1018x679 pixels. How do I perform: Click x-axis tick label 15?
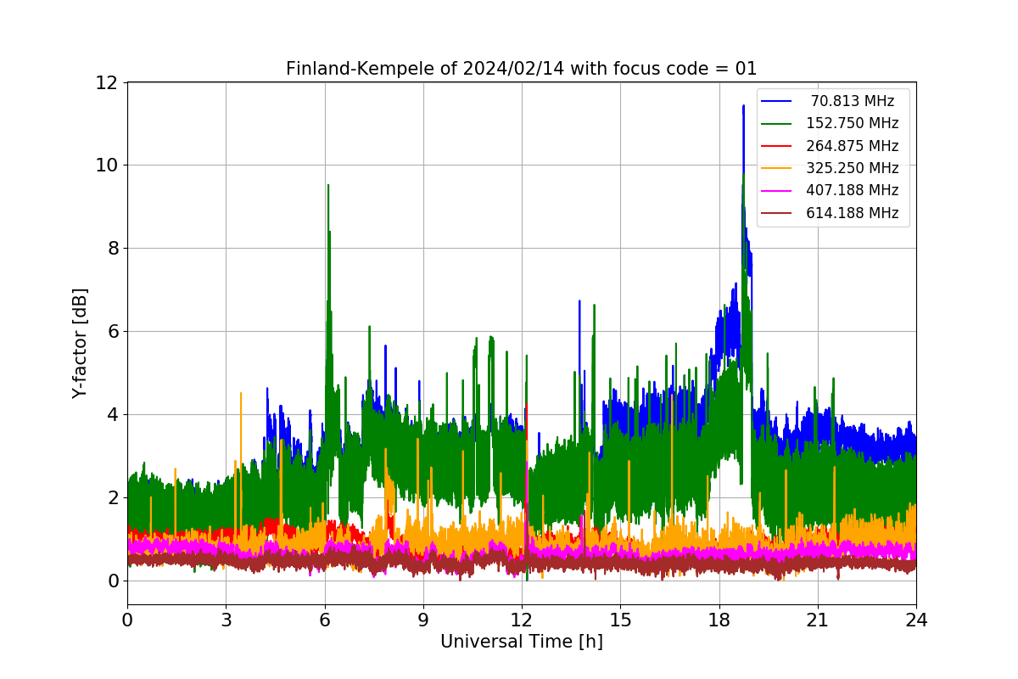620,620
